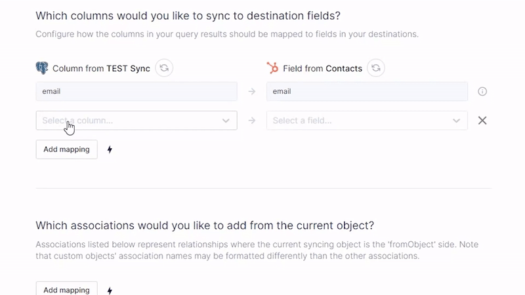This screenshot has height=295, width=525.
Task: Expand chevron on Select a column box
Action: (226, 121)
